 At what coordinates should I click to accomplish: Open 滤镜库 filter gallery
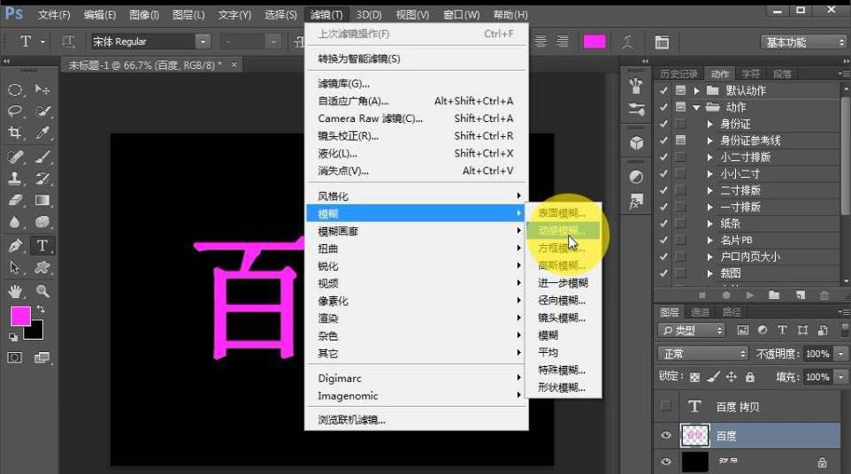[x=417, y=83]
